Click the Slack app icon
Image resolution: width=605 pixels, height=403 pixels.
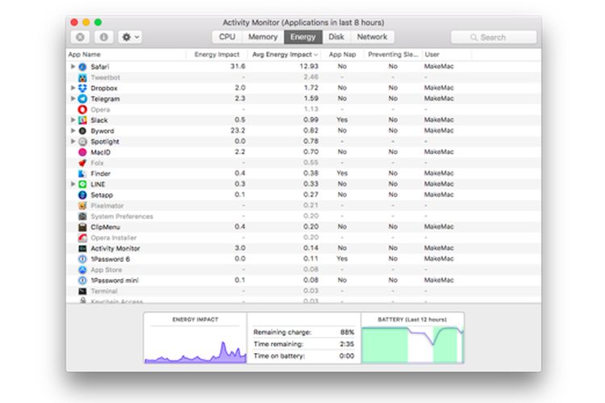click(x=82, y=120)
